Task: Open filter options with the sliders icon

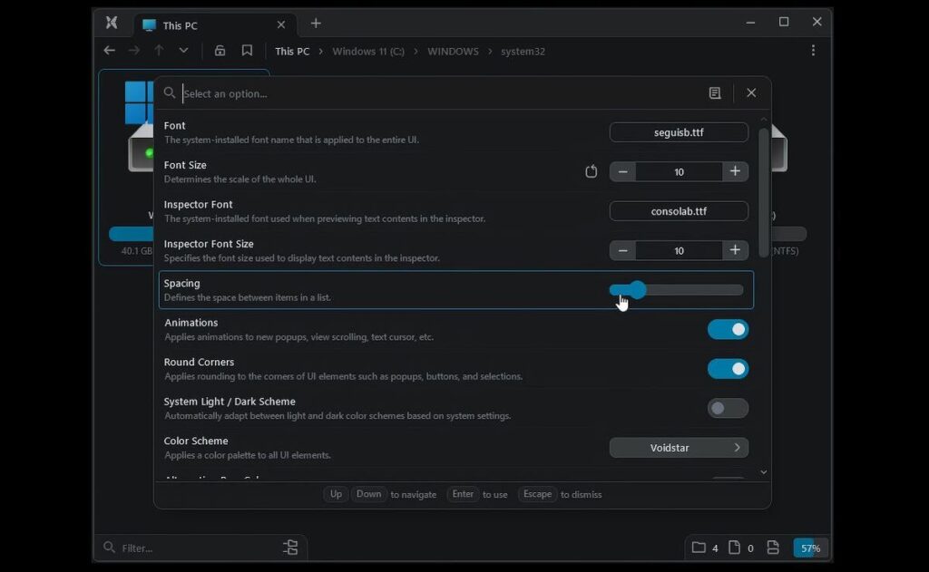Action: [x=291, y=548]
